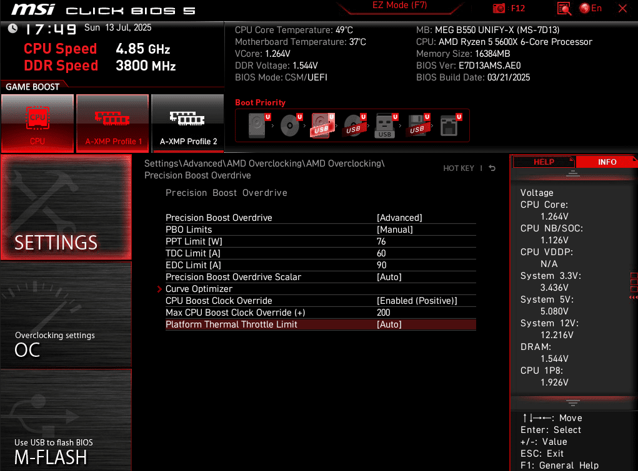The image size is (638, 471).
Task: Click the MSI logo
Action: tap(33, 9)
